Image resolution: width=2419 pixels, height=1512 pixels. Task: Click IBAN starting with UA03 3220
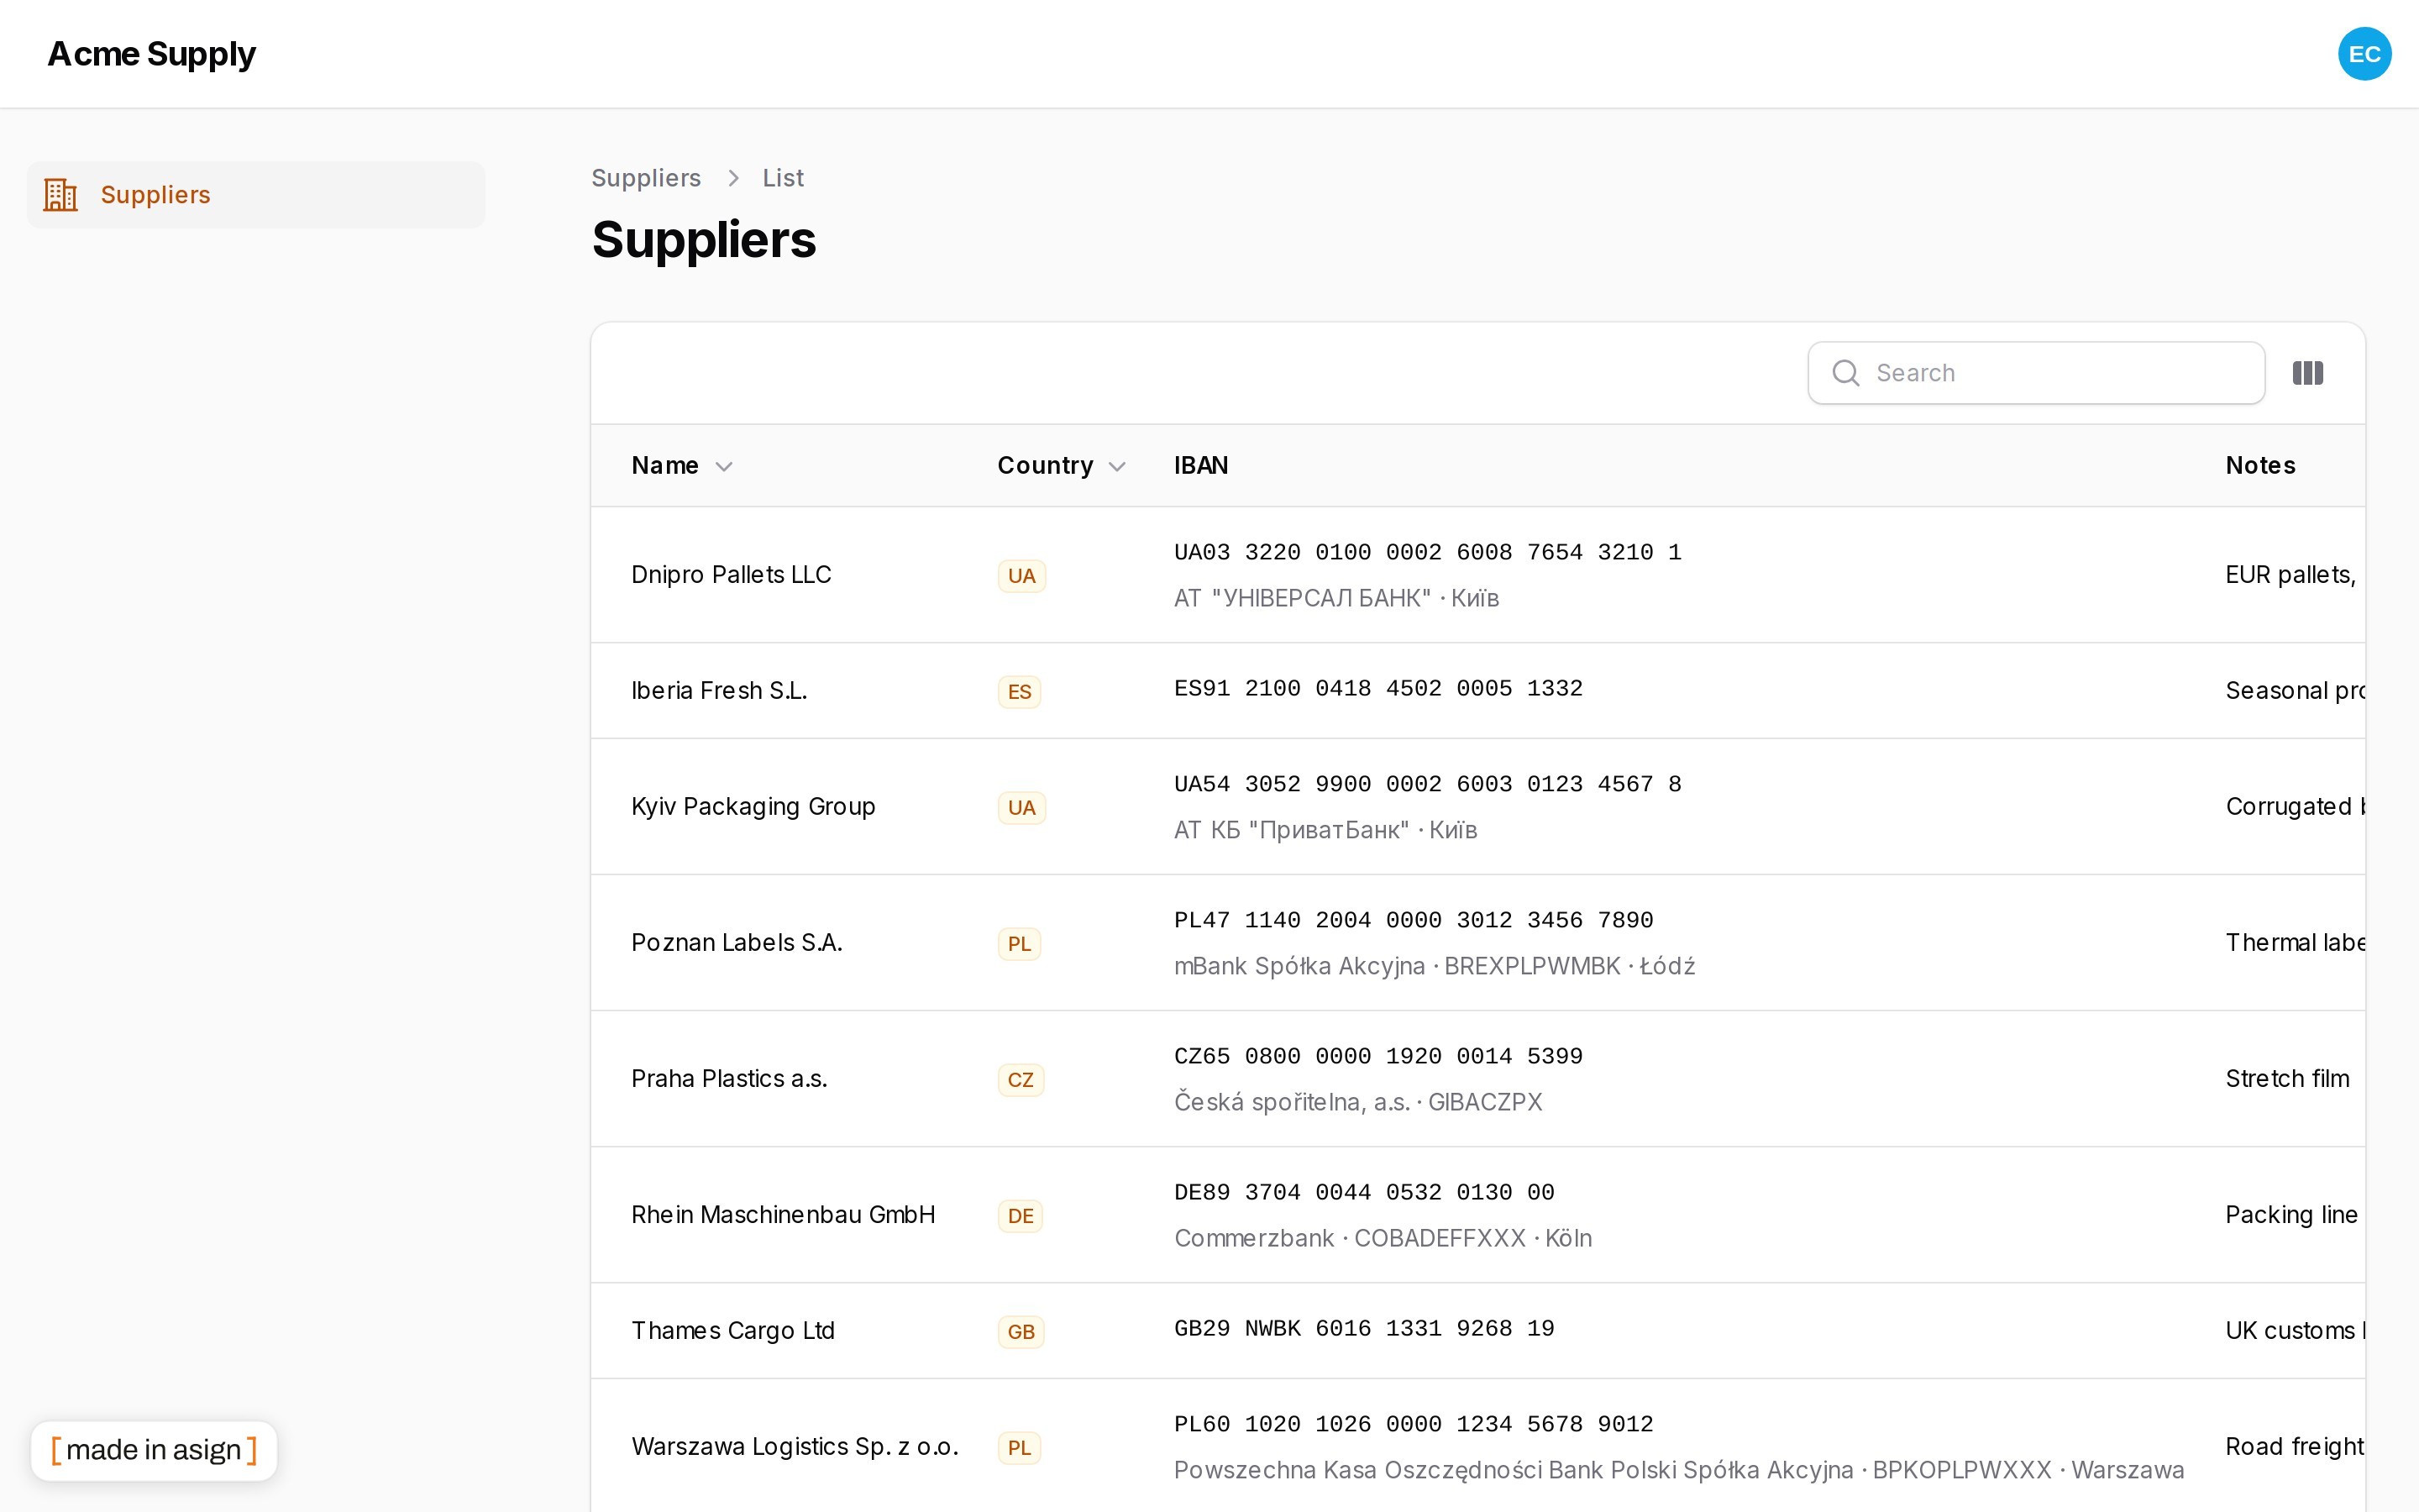[1427, 552]
